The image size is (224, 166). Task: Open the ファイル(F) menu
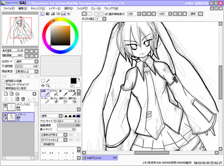[x=9, y=9]
